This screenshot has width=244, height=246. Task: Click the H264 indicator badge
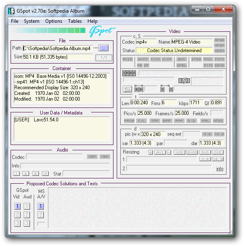(219, 51)
